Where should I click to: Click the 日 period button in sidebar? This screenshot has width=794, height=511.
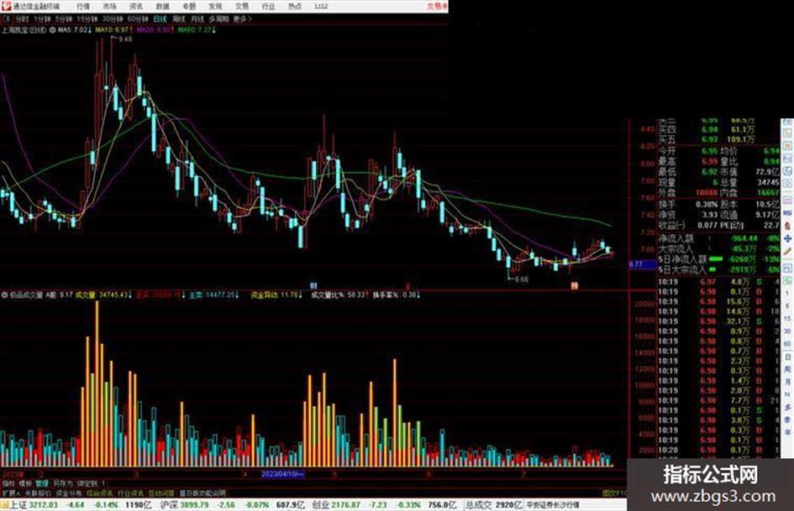point(787,357)
